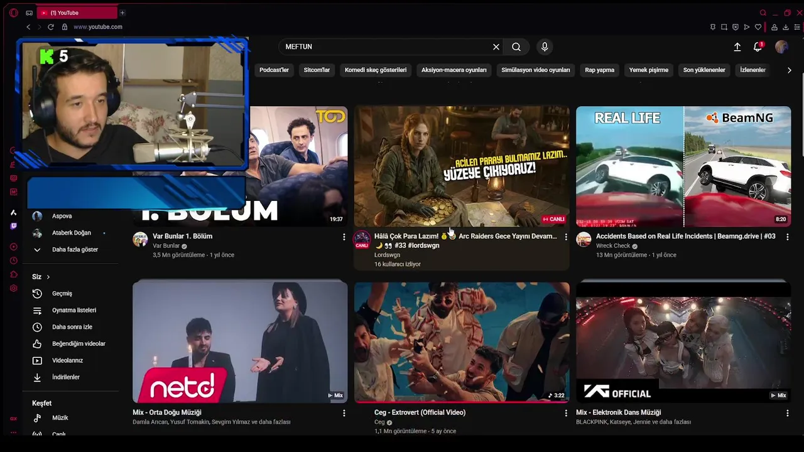Open Lordswgn channel name link
Image resolution: width=804 pixels, height=452 pixels.
point(387,255)
